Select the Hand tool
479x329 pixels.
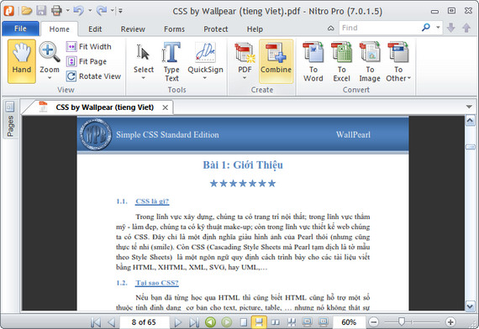[22, 61]
